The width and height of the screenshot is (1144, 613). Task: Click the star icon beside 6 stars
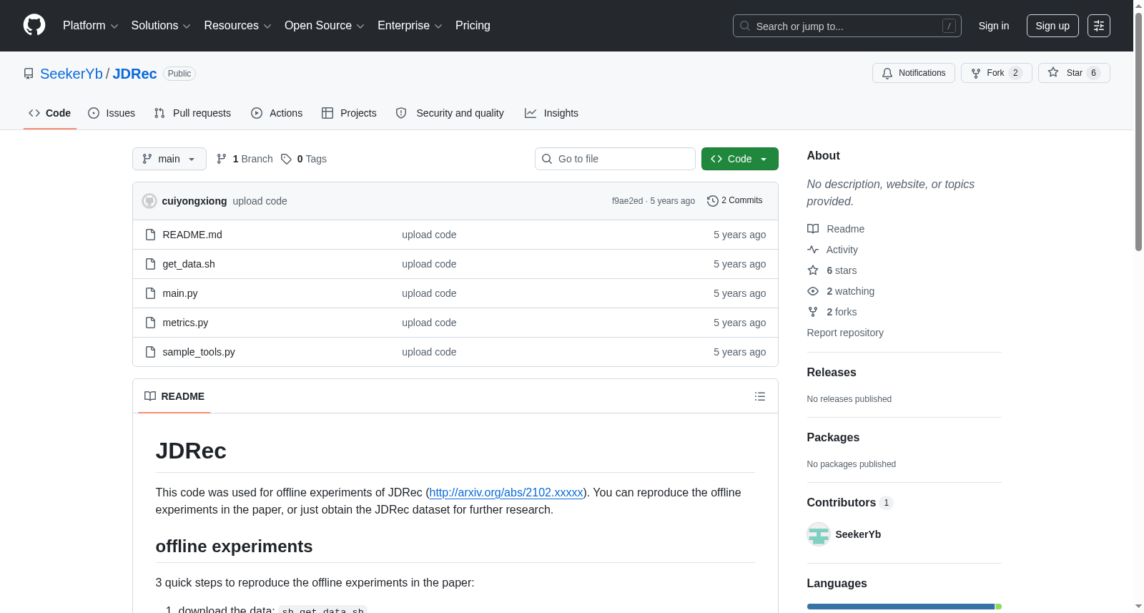click(x=813, y=270)
